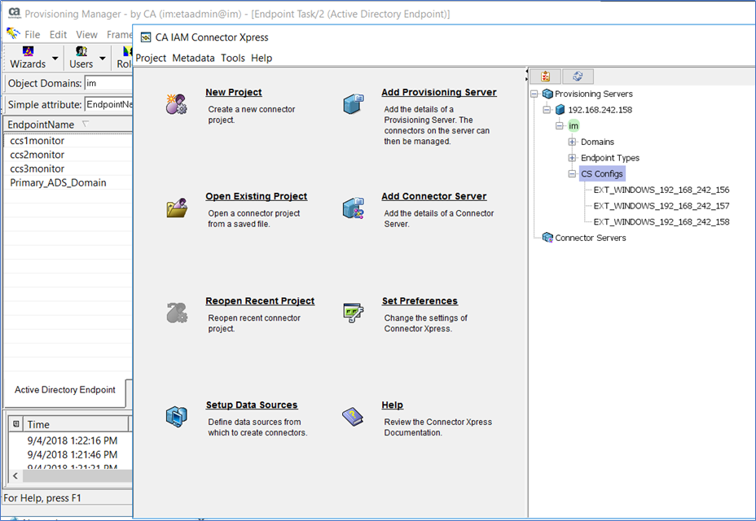Open the View menu in Provisioning Manager
This screenshot has height=521, width=756.
point(87,35)
